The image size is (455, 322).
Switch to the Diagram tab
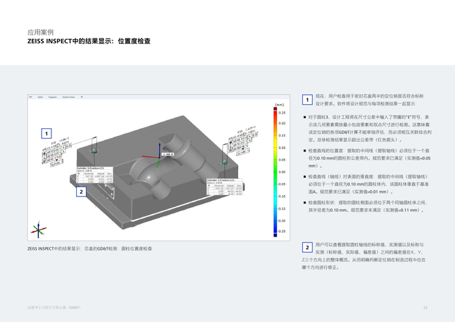pos(52,97)
